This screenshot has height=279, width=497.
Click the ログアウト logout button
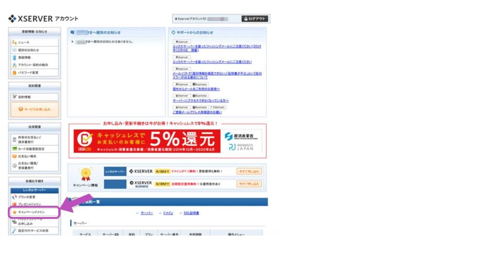click(x=254, y=19)
